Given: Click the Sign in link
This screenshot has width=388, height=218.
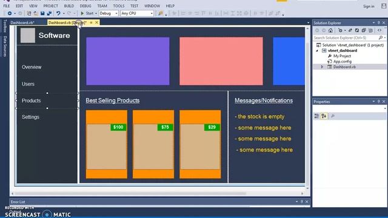Looking at the screenshot, I should click(369, 7).
